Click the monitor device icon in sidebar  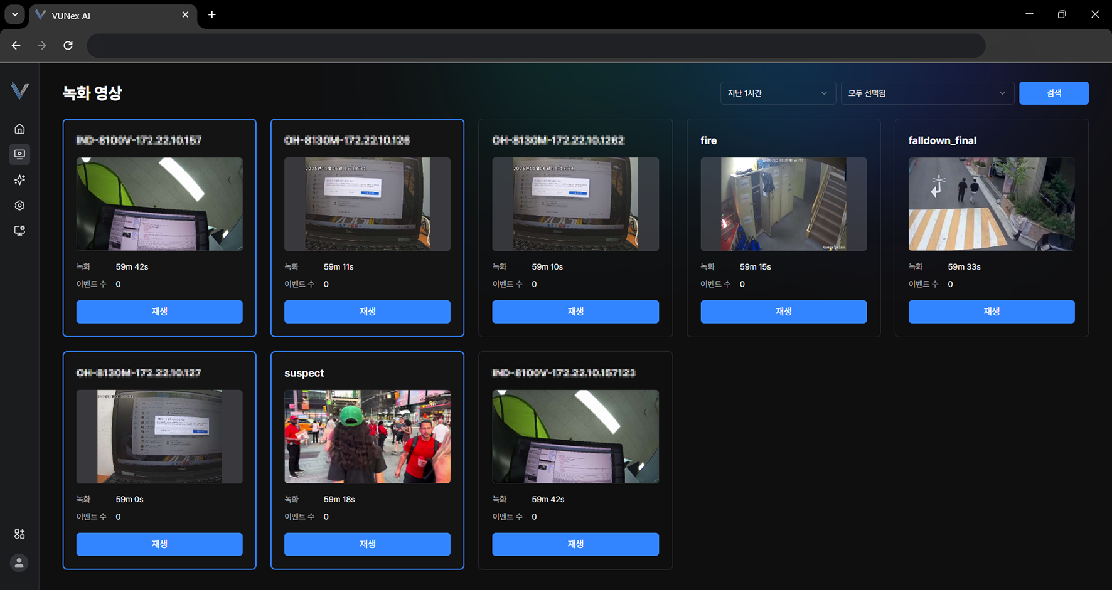pyautogui.click(x=19, y=231)
